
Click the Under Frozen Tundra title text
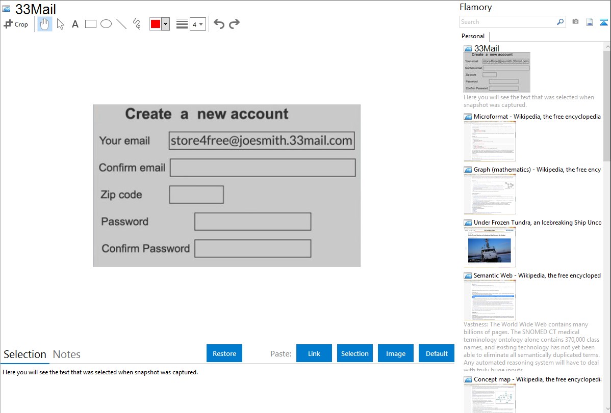(x=538, y=222)
